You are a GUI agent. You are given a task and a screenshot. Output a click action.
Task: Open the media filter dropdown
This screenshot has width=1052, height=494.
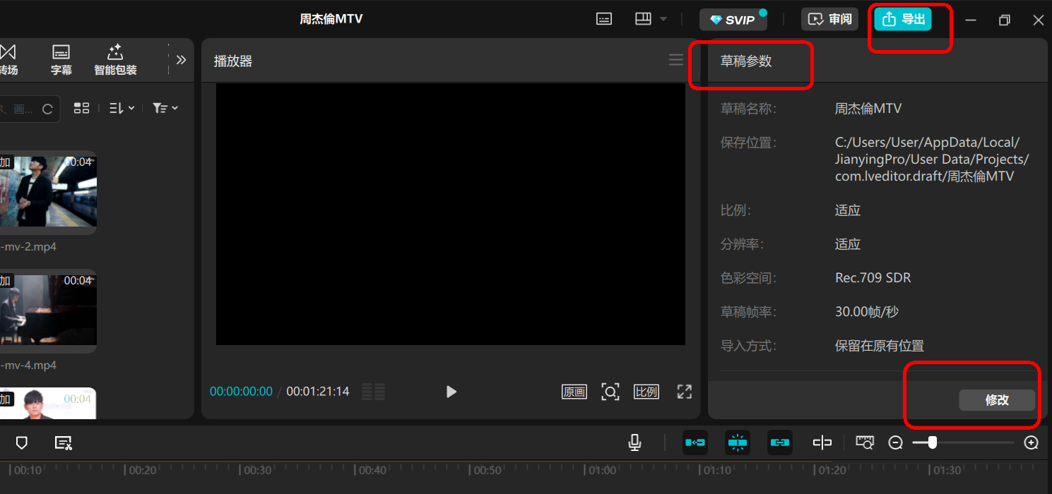[165, 108]
